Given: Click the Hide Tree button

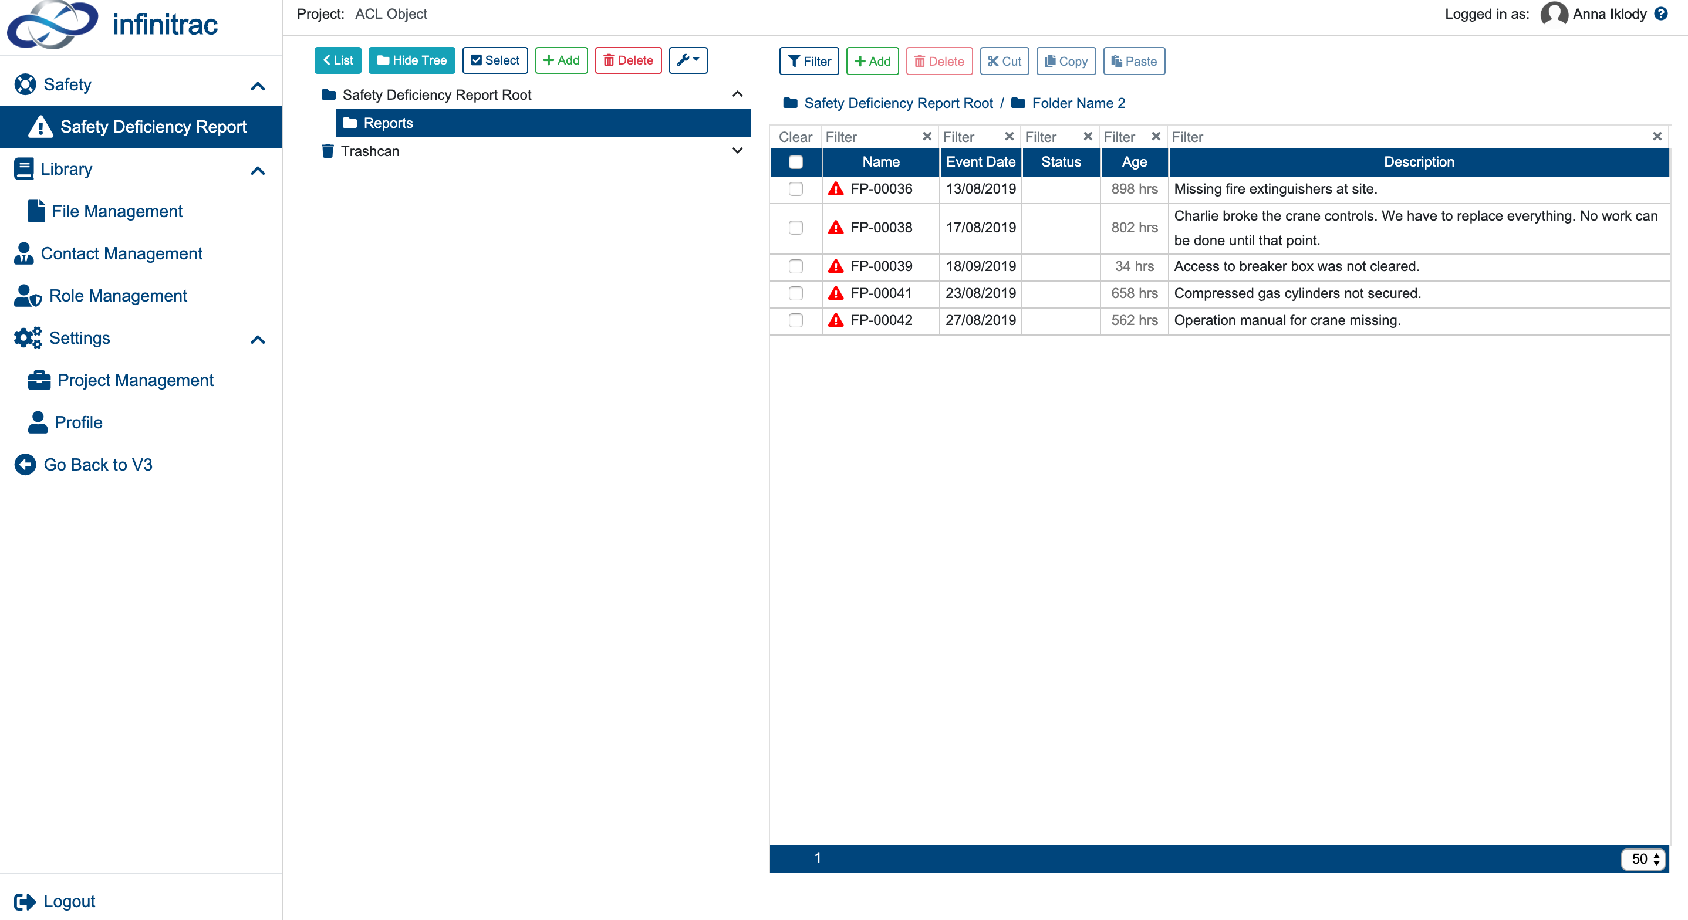Looking at the screenshot, I should [411, 60].
